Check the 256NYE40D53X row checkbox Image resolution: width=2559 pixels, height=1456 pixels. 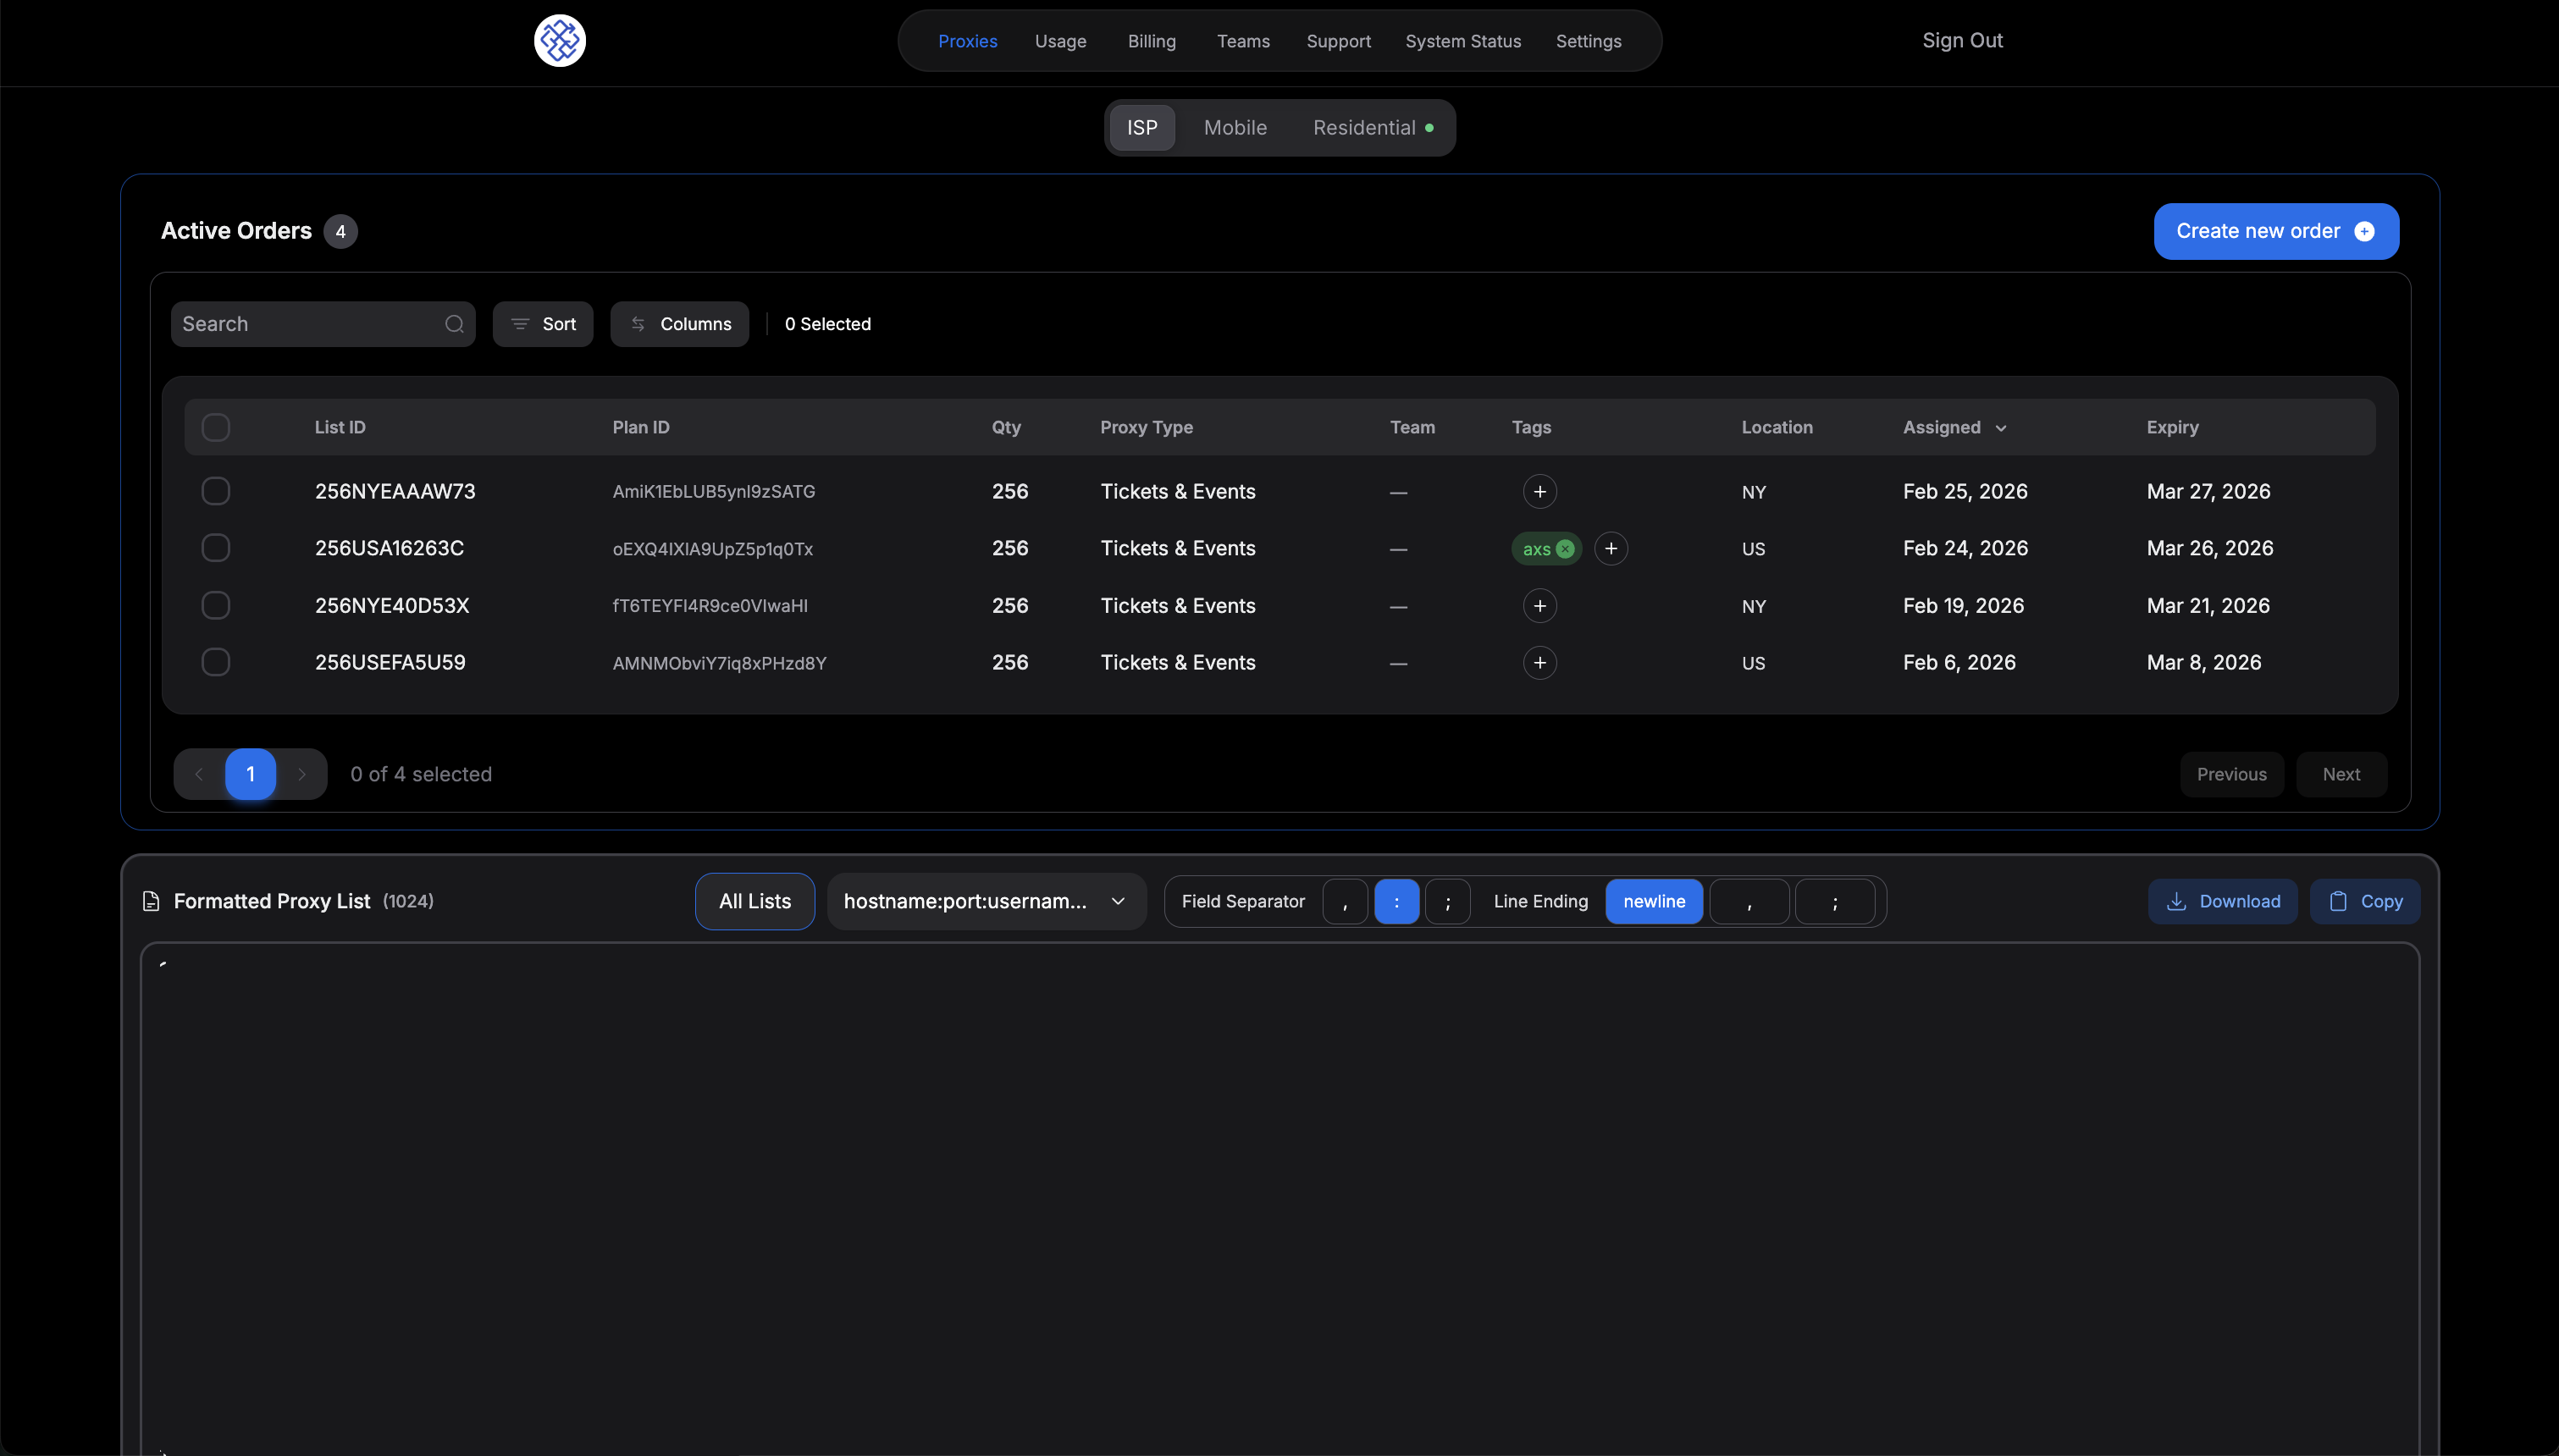coord(216,606)
